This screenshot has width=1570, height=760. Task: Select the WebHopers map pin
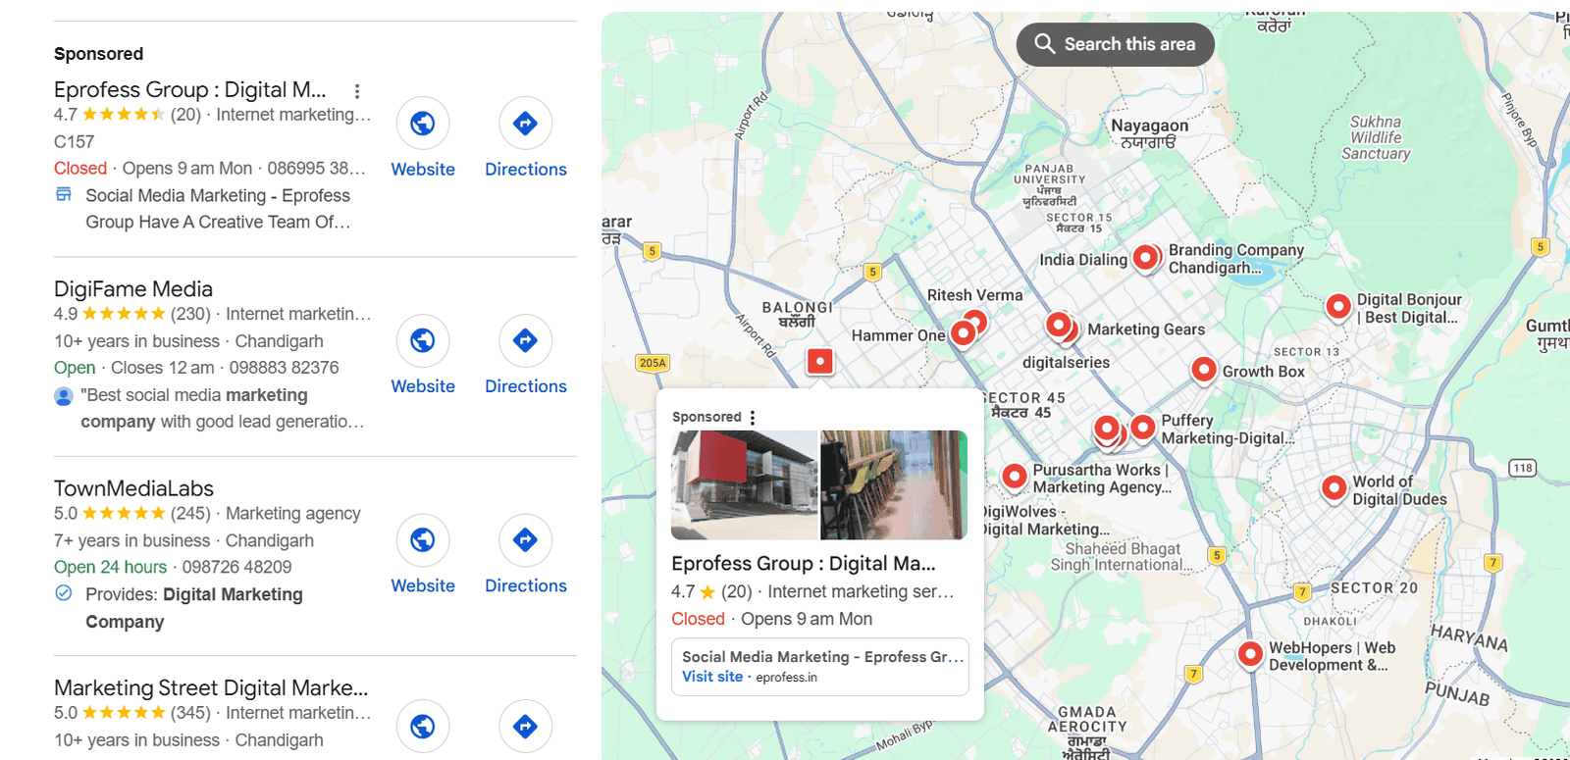click(1250, 654)
